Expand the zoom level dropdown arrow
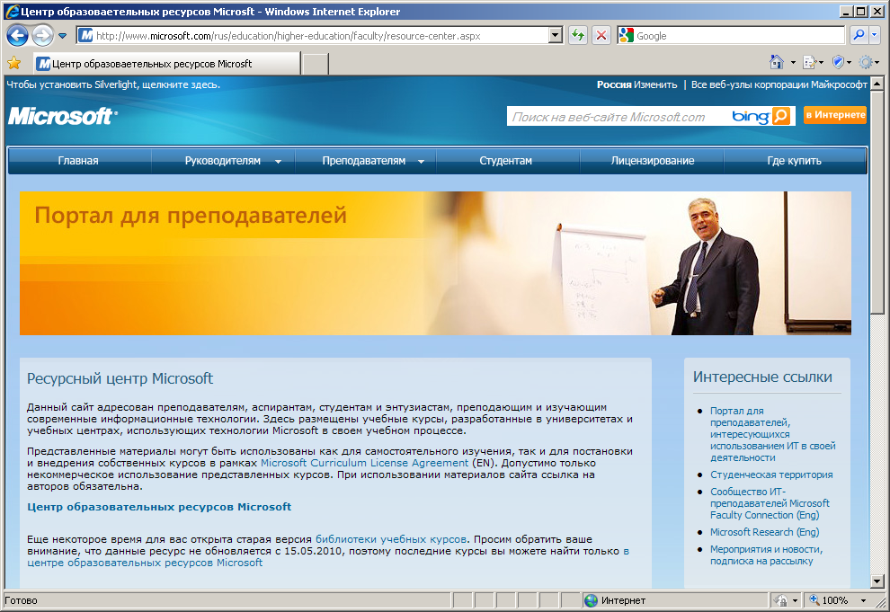 click(863, 600)
